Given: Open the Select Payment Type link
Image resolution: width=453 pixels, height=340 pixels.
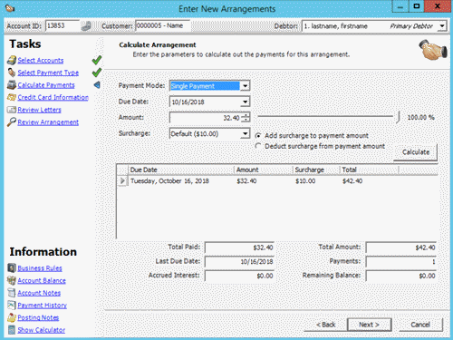Looking at the screenshot, I should [x=48, y=73].
